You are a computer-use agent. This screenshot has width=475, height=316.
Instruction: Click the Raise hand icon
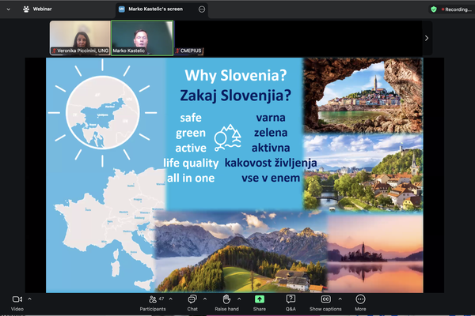226,299
